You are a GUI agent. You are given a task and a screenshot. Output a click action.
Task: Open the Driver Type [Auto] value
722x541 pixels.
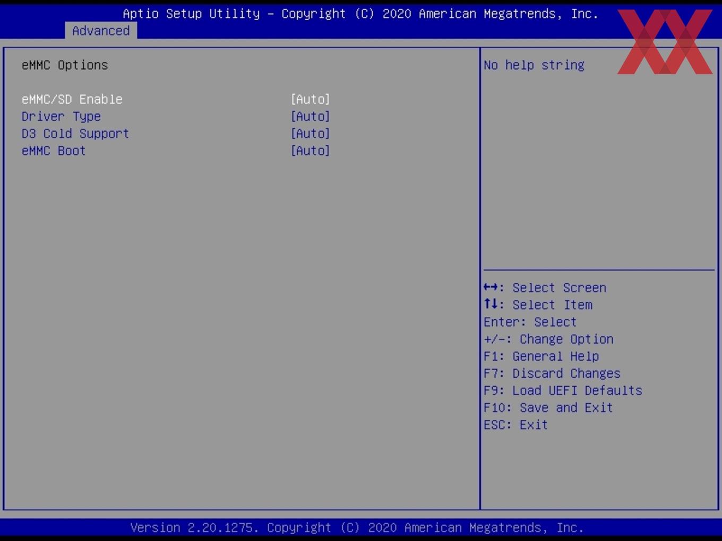(311, 116)
